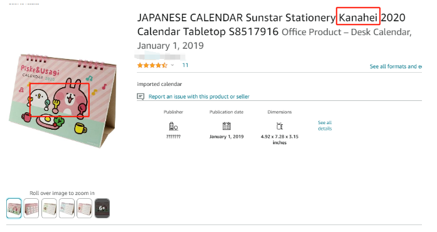Select the third calendar thumbnail
The width and height of the screenshot is (437, 232).
point(49,208)
